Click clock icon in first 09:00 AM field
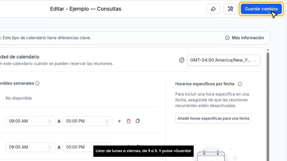 pos(50,121)
